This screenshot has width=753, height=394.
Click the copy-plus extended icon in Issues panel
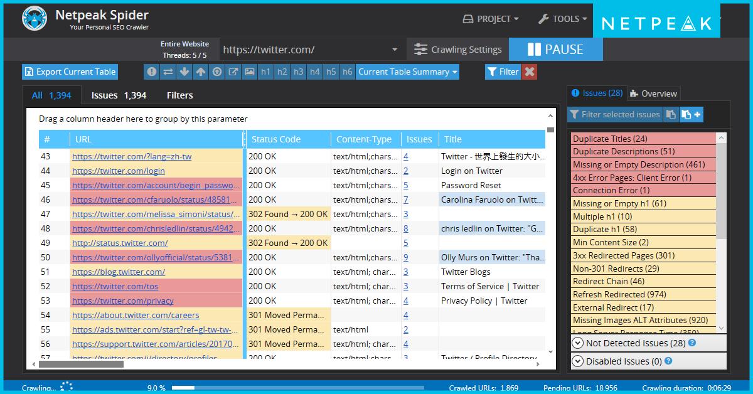(692, 114)
